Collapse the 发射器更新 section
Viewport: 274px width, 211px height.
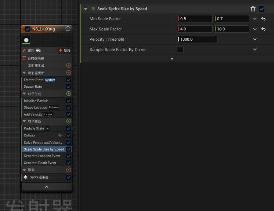[x=24, y=73]
